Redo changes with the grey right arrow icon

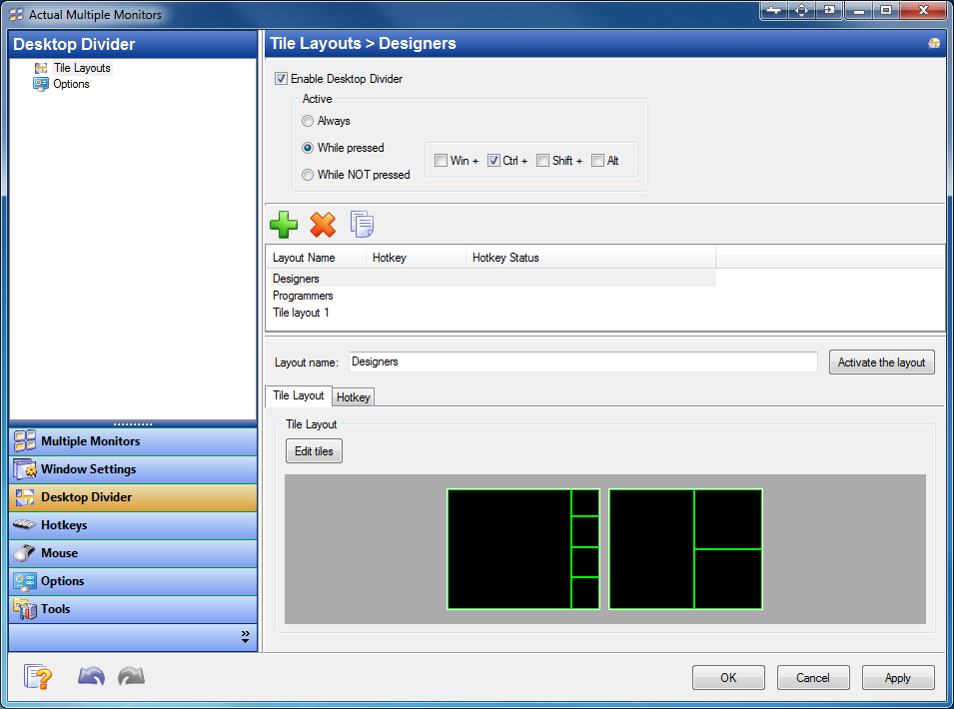click(x=132, y=676)
